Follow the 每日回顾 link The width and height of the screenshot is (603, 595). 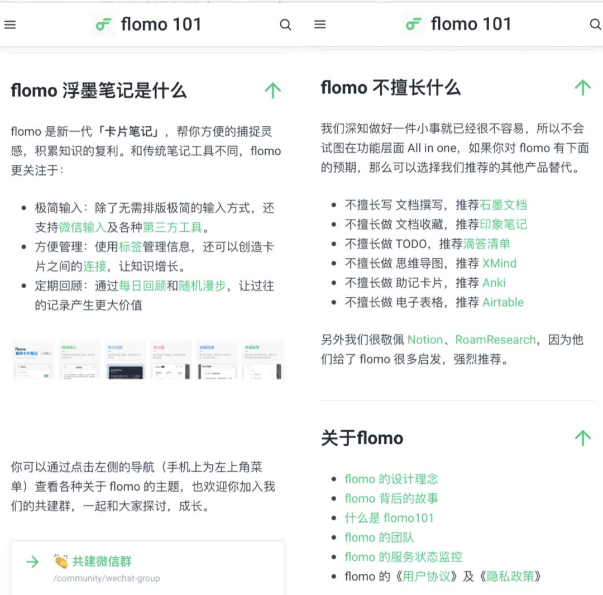pos(142,286)
